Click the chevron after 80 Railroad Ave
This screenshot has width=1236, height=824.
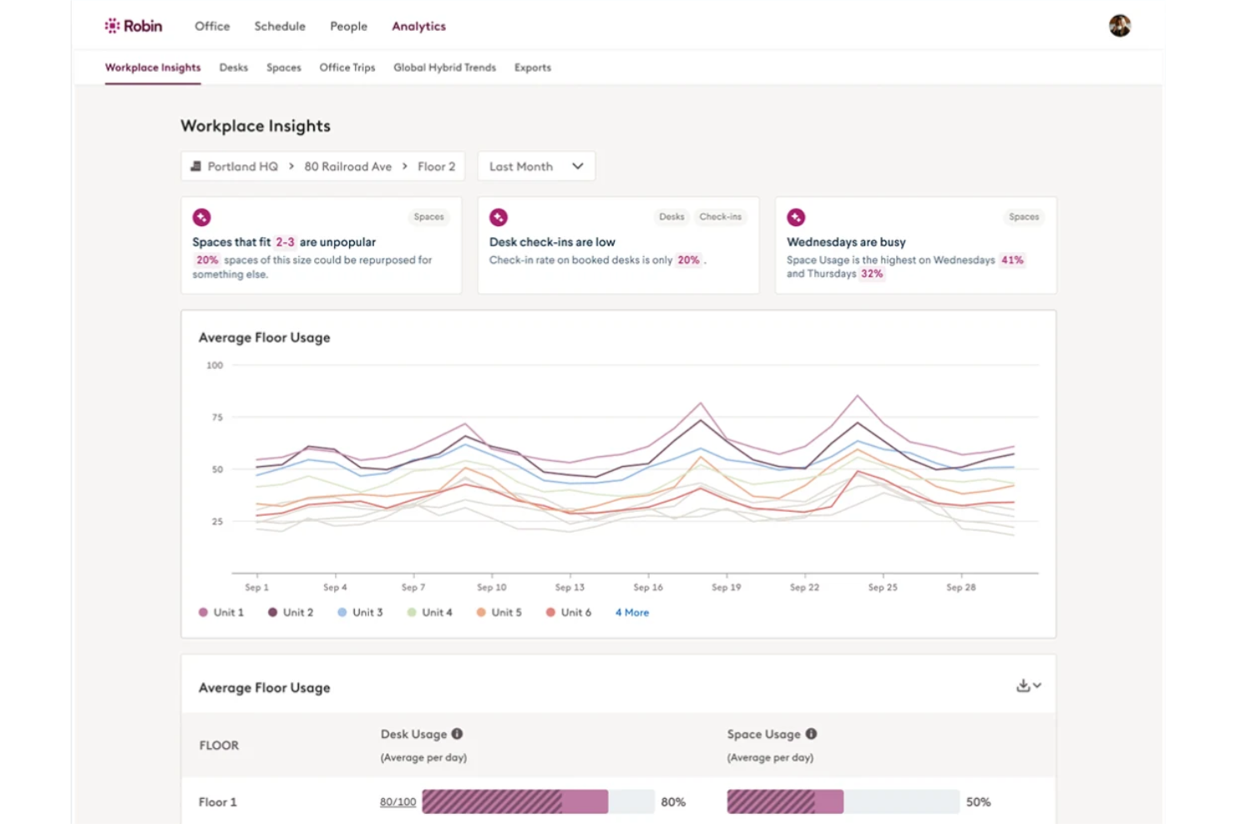tap(405, 166)
